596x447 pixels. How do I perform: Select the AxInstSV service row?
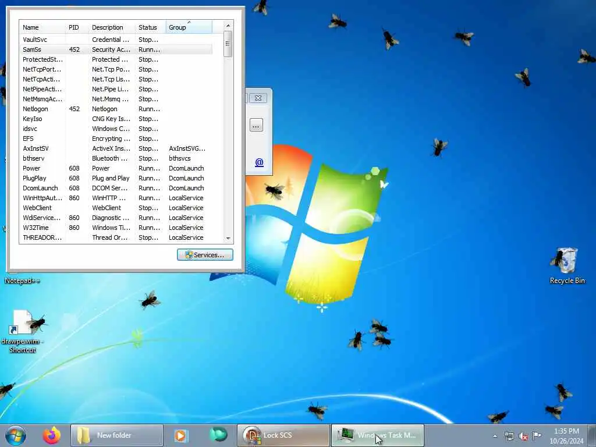click(116, 148)
